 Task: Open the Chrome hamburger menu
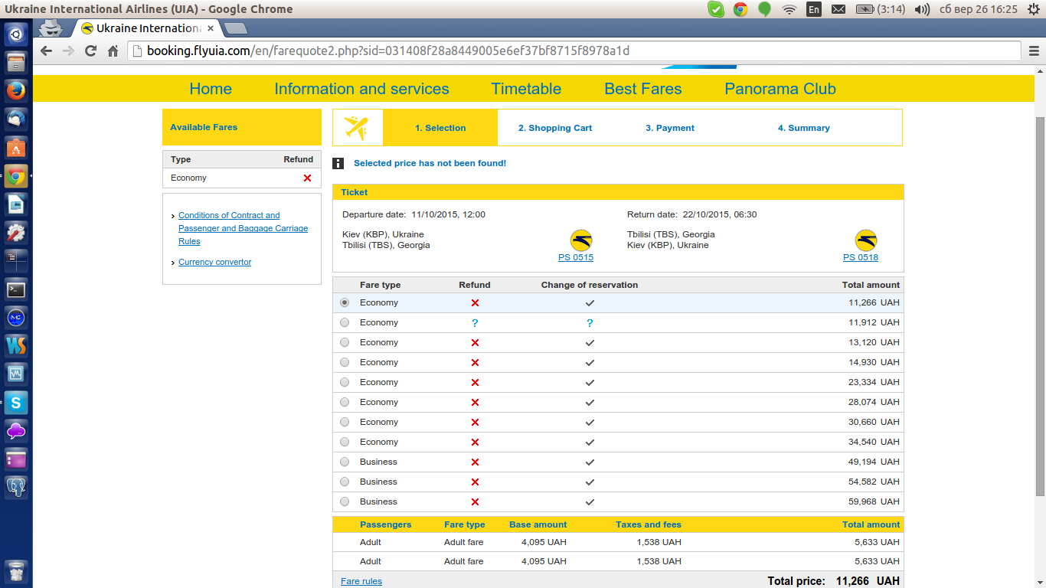point(1034,51)
